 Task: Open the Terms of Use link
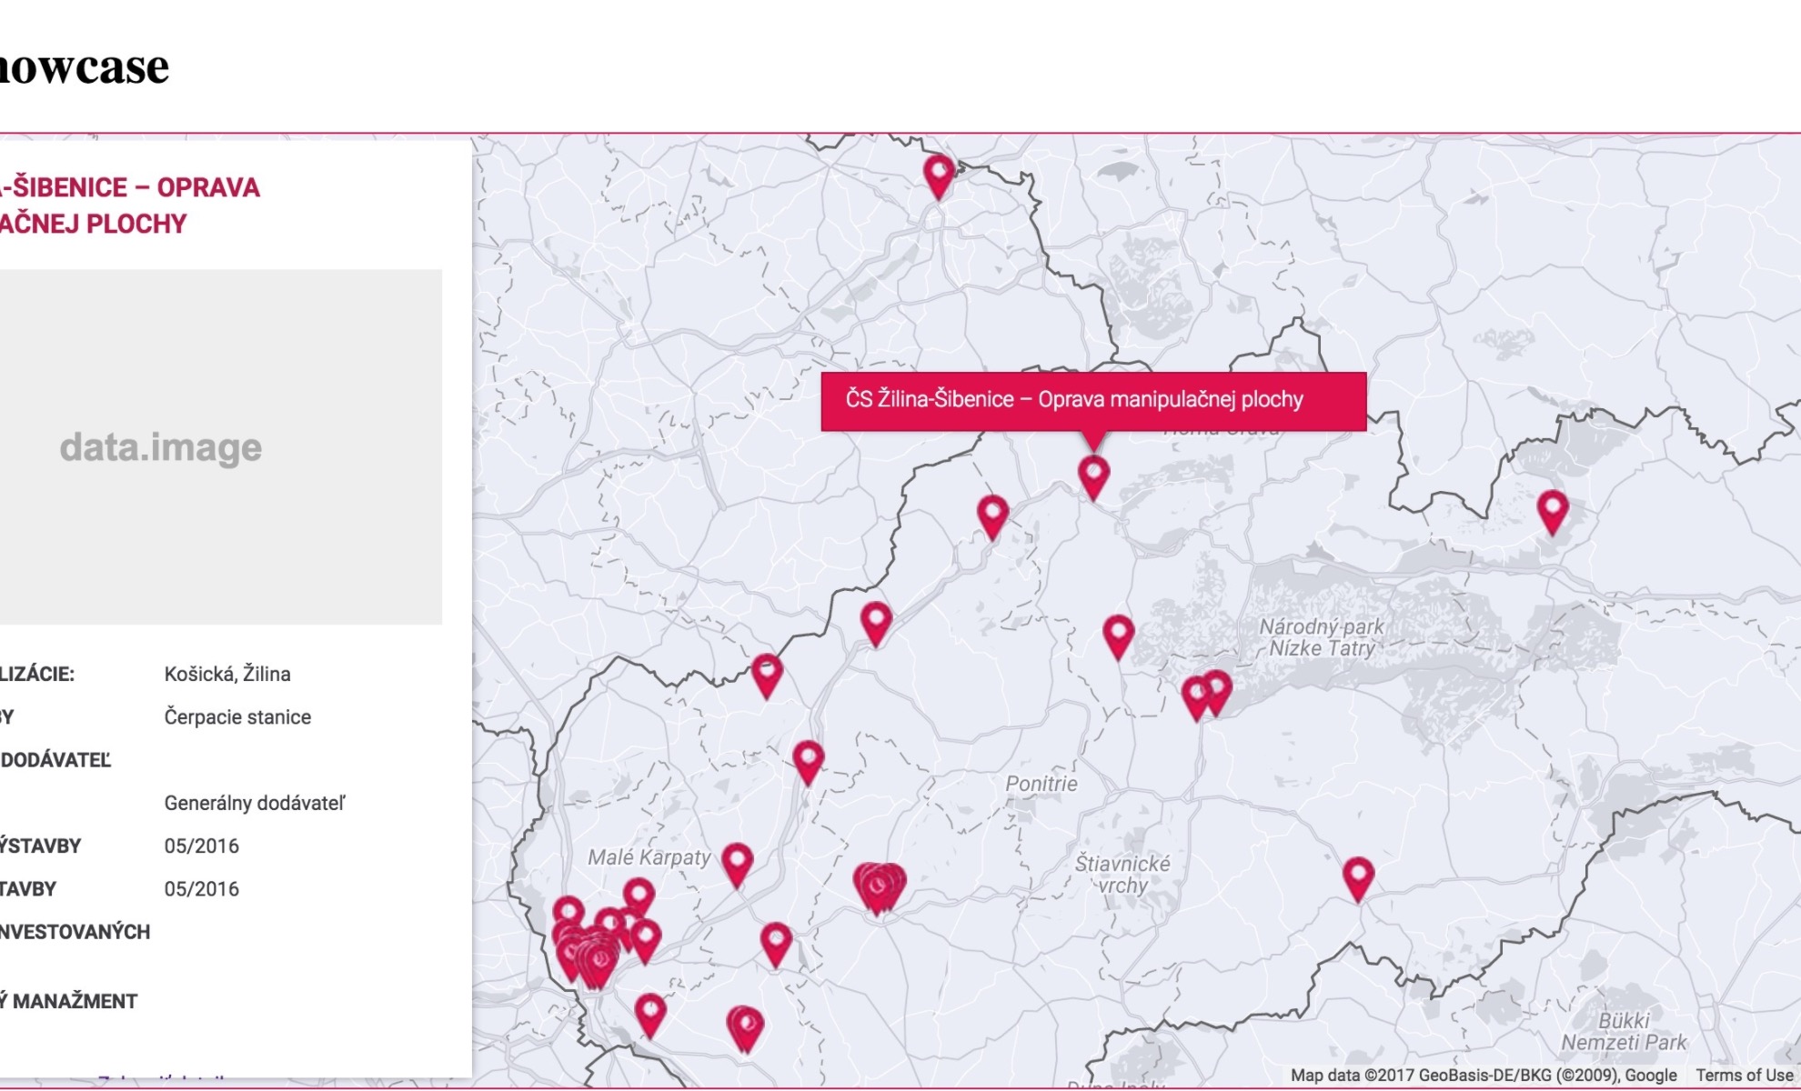[x=1744, y=1075]
